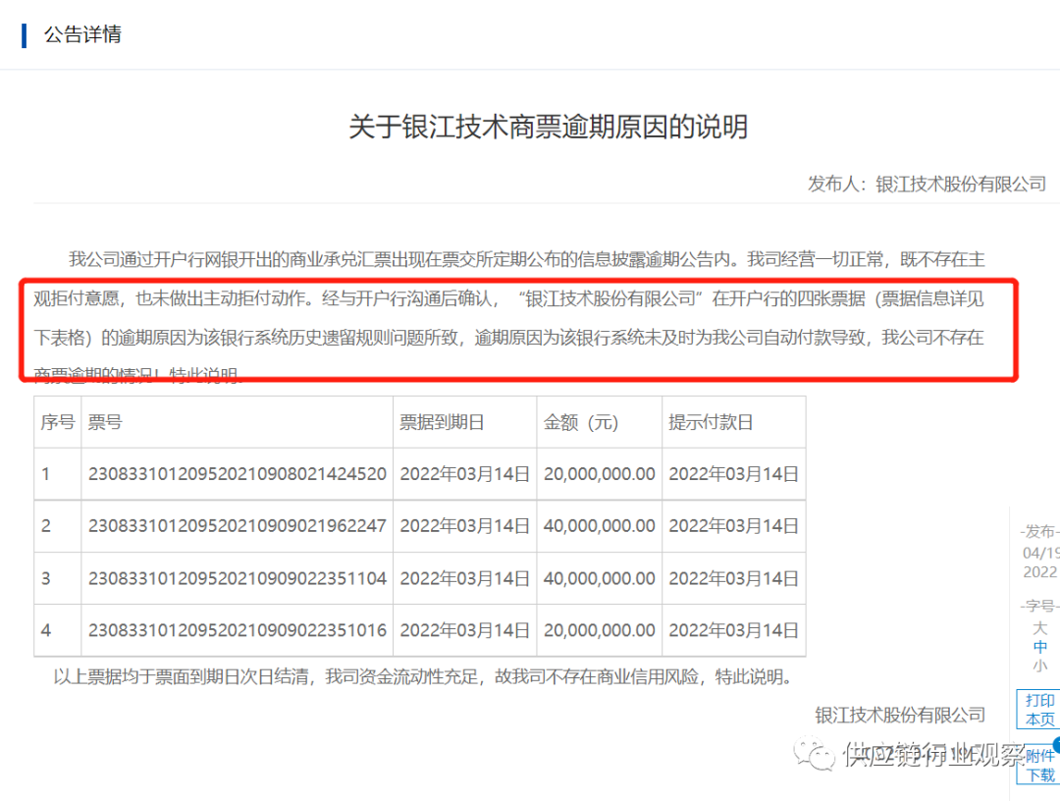Click the paragraph line starting 我公司通过开户行网银
This screenshot has width=1060, height=801.
527,259
